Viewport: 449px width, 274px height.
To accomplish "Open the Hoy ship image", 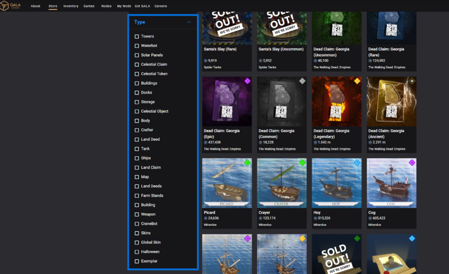I will coord(337,183).
